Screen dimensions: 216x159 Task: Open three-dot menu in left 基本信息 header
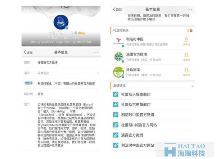[x=96, y=52]
